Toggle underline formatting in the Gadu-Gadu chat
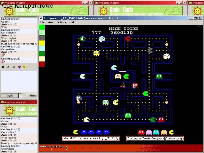The width and height of the screenshot is (204, 153). (14, 67)
